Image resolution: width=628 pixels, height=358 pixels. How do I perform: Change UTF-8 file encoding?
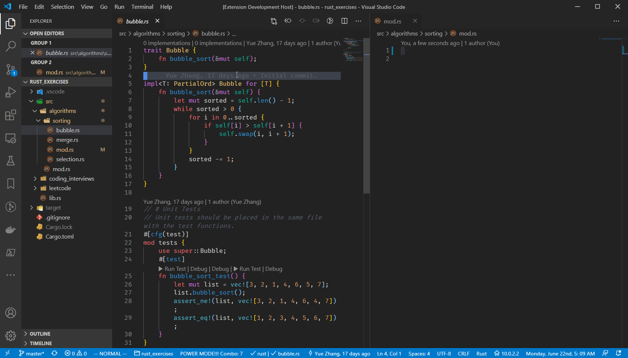444,353
